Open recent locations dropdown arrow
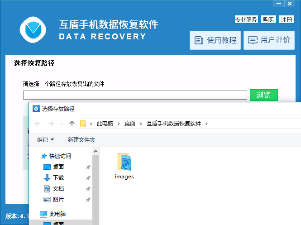 (x=62, y=124)
